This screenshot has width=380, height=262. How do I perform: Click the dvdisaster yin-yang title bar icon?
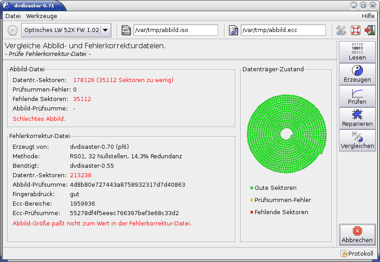[x=7, y=5]
